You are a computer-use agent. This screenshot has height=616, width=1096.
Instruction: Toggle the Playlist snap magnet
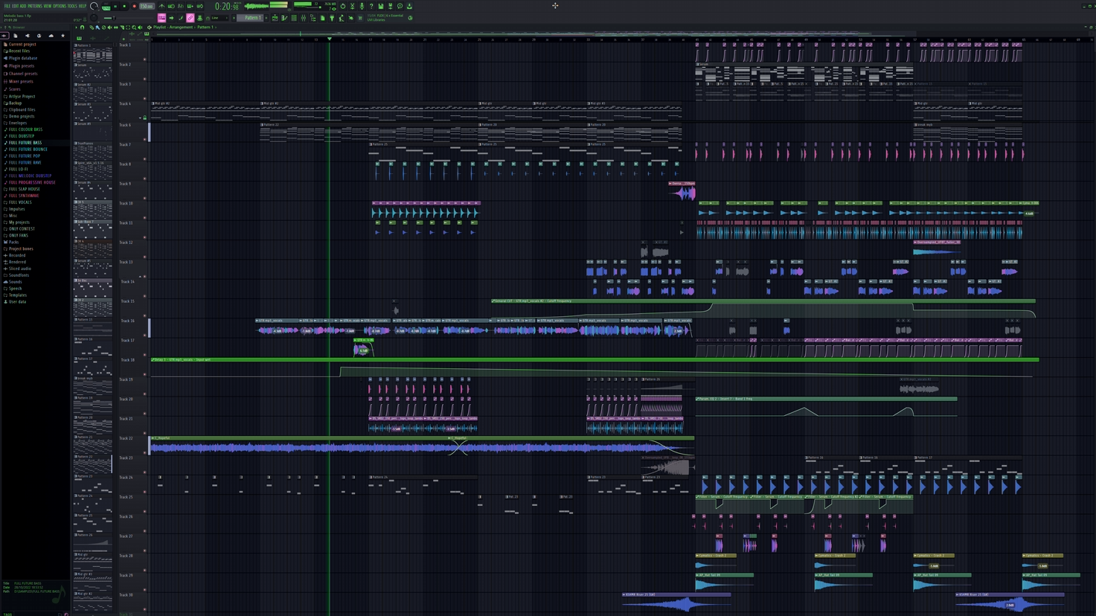(x=83, y=28)
